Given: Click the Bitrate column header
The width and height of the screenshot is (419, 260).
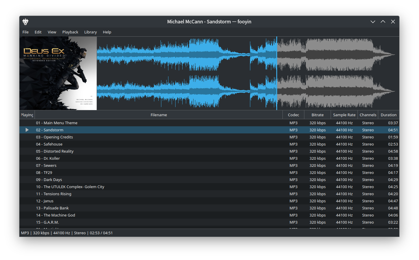Looking at the screenshot, I should [317, 115].
